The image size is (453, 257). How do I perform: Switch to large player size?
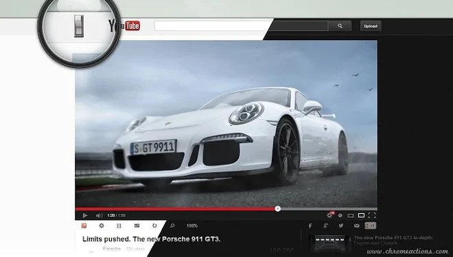click(x=361, y=215)
